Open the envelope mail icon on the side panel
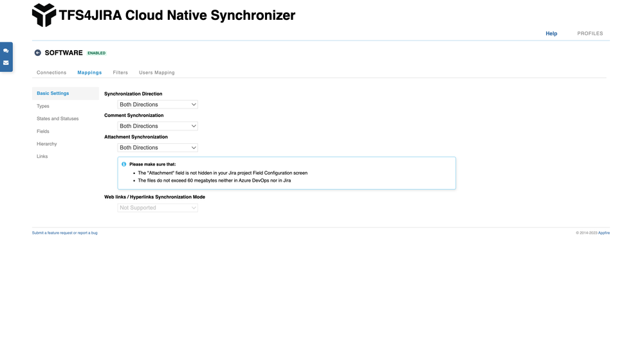The width and height of the screenshot is (642, 357). pos(6,63)
